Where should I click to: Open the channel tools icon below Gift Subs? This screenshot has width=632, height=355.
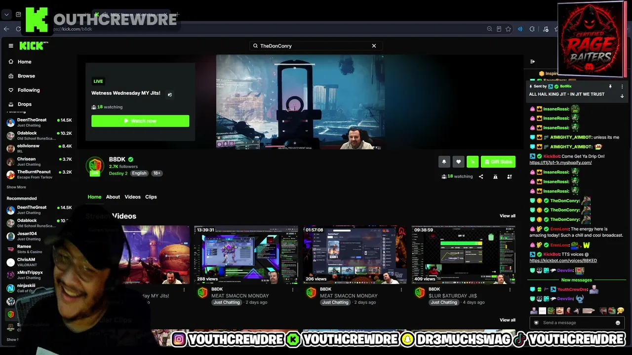(510, 177)
